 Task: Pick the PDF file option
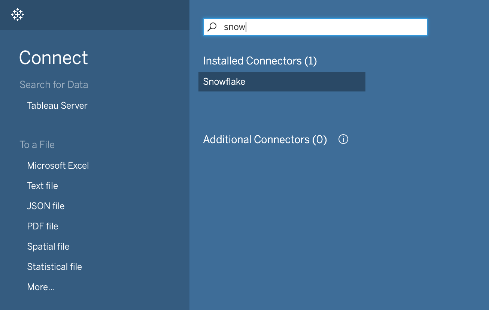pos(43,226)
